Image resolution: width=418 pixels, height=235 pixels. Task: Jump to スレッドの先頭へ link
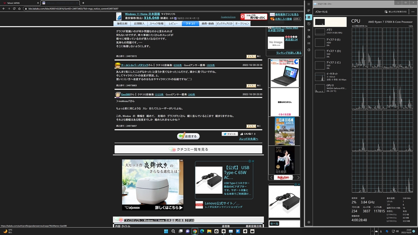(249, 139)
